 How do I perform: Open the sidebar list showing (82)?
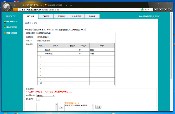pyautogui.click(x=12, y=27)
